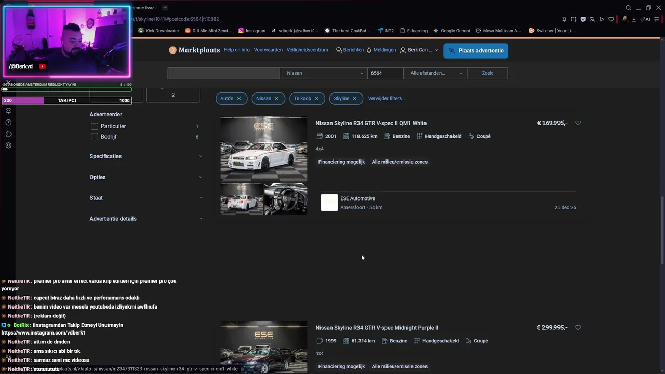The width and height of the screenshot is (665, 374).
Task: Open the browser easy setup menu icon
Action: (x=656, y=19)
